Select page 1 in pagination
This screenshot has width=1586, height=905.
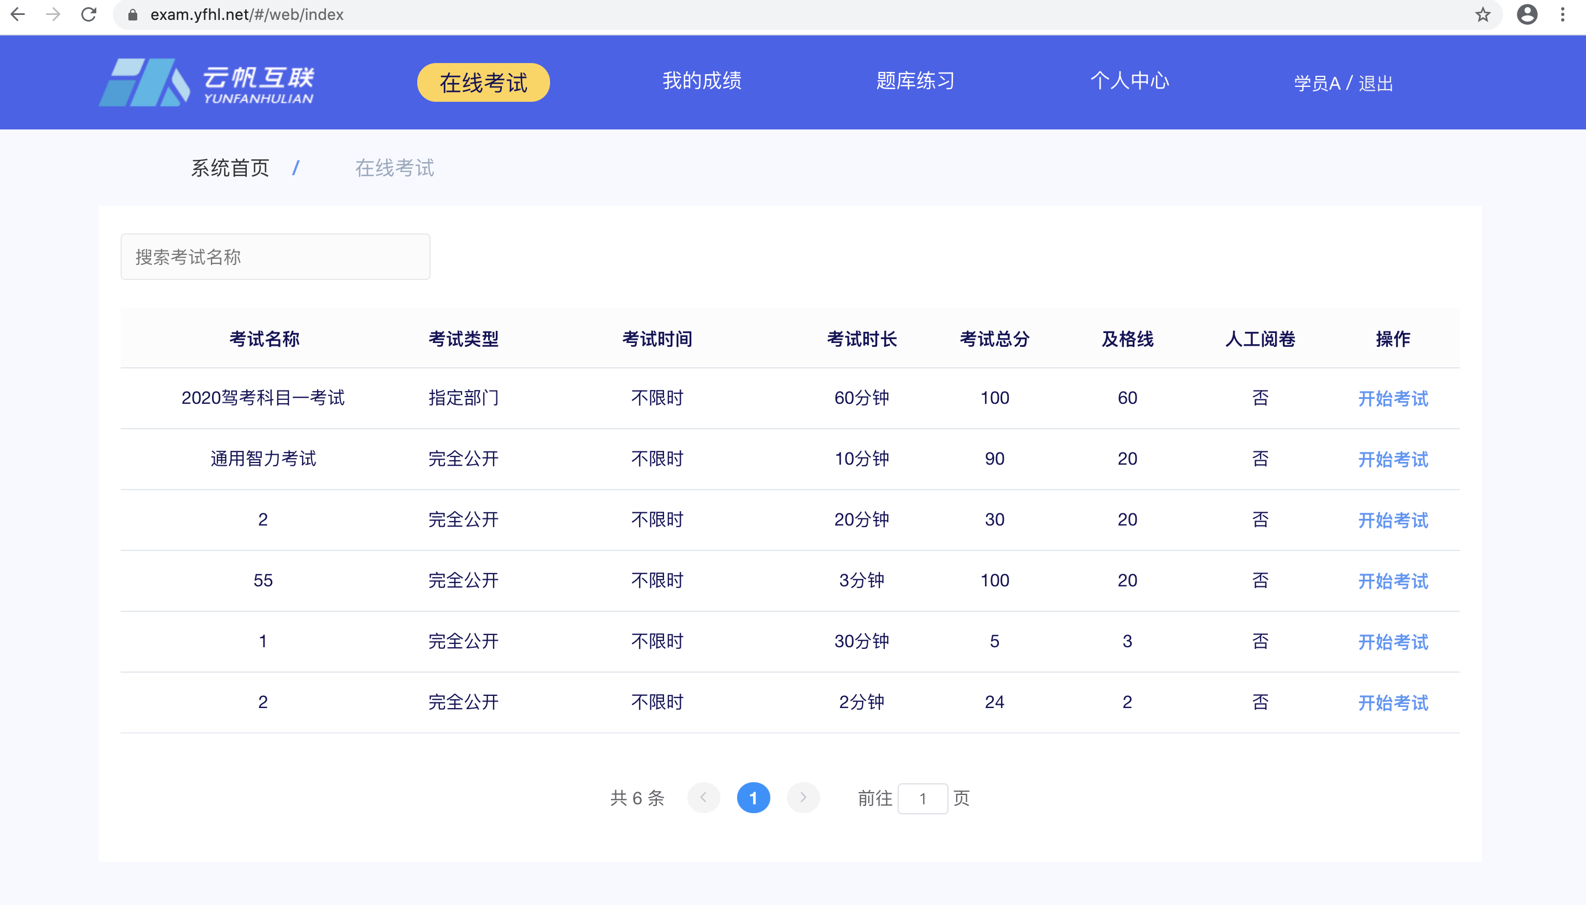(754, 798)
